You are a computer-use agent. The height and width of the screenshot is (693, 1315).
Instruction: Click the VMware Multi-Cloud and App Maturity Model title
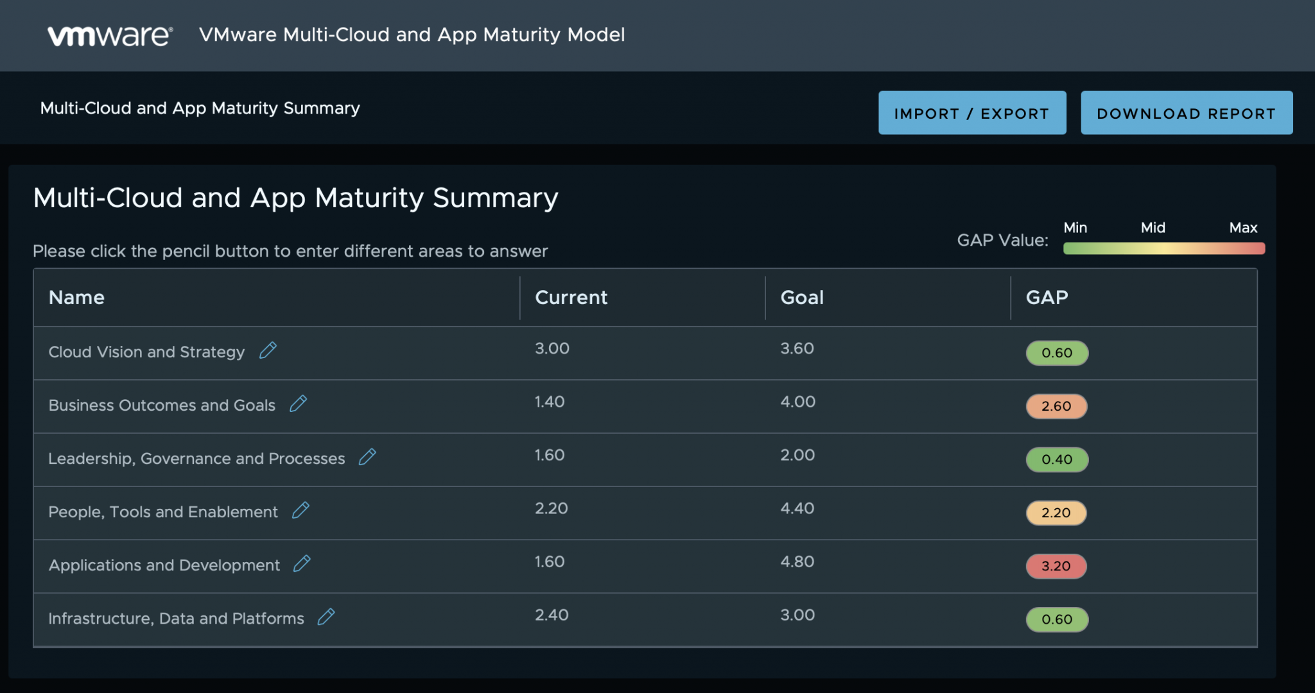tap(412, 35)
